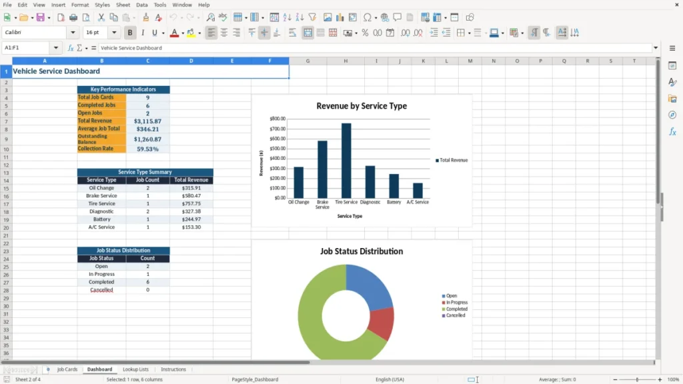The image size is (683, 384).
Task: Toggle Merge and Center Cells
Action: point(307,33)
